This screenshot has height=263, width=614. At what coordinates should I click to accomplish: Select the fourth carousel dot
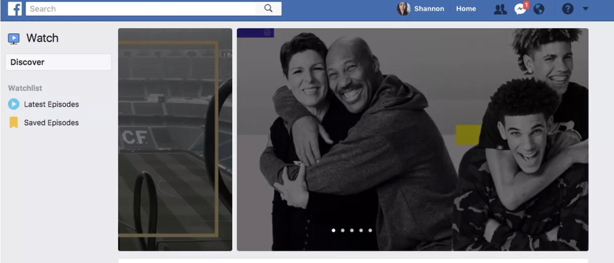pos(361,230)
